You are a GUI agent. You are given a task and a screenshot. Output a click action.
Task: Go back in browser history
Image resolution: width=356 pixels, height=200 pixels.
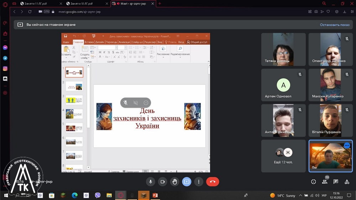pos(15,12)
